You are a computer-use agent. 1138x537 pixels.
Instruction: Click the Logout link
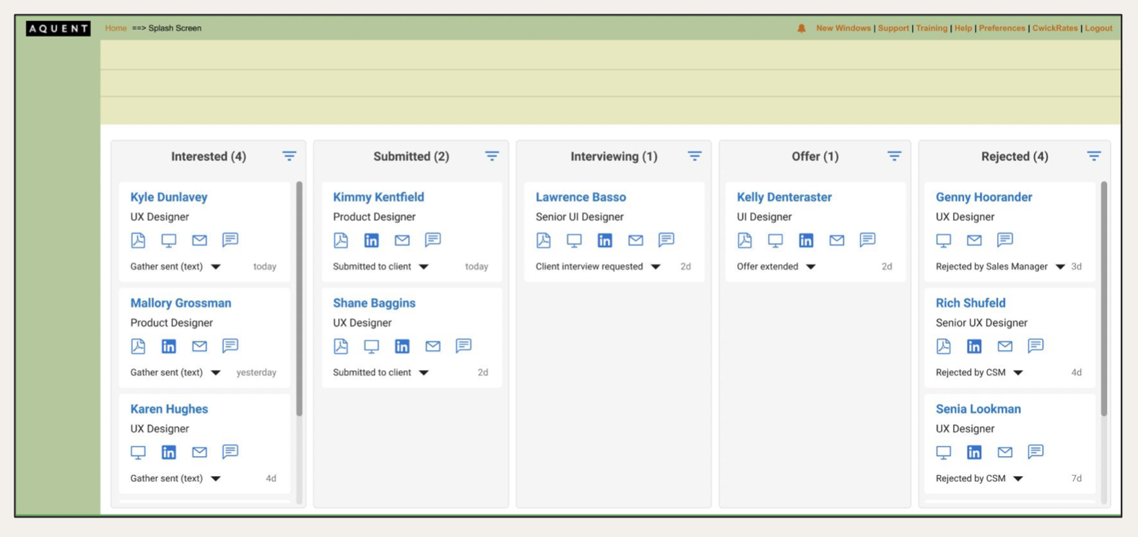1098,28
